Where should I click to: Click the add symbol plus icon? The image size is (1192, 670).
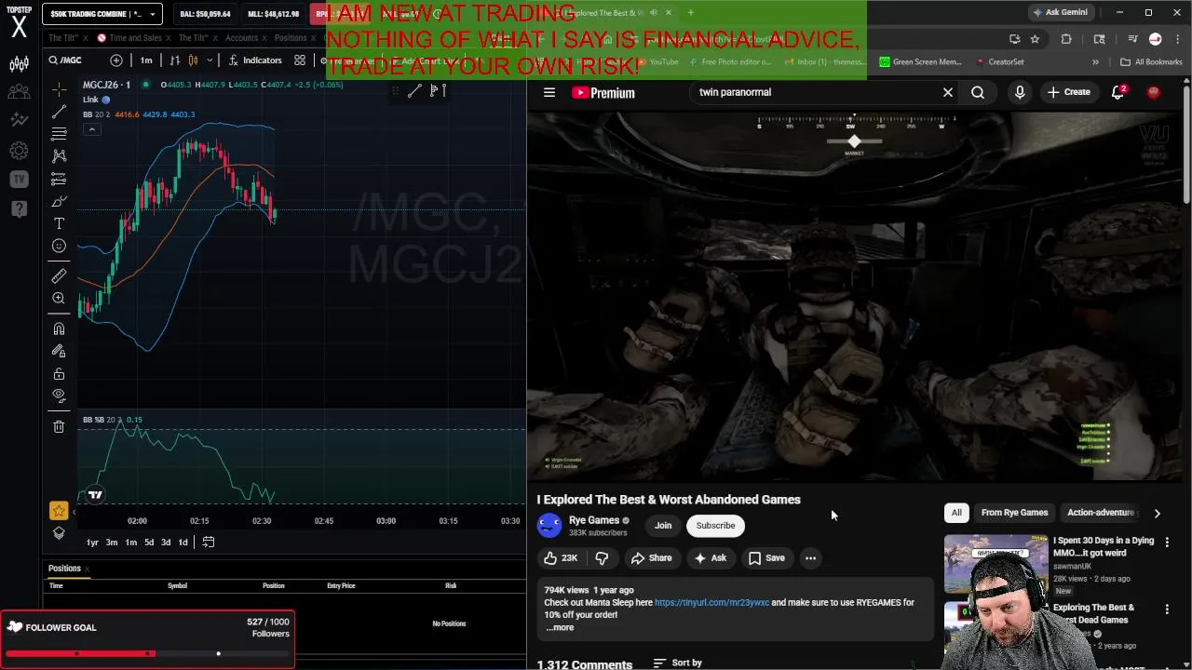click(x=115, y=60)
